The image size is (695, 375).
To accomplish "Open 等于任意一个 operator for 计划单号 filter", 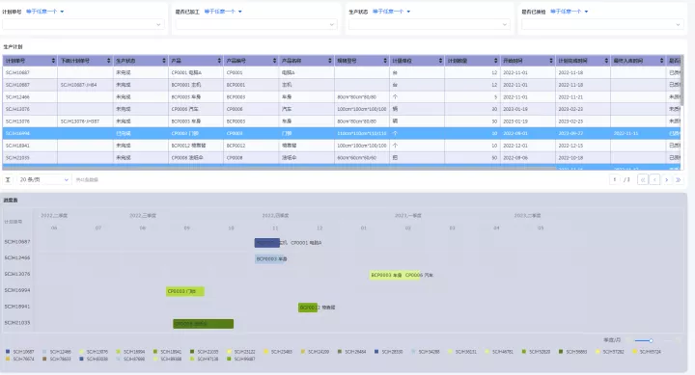I will tap(44, 12).
